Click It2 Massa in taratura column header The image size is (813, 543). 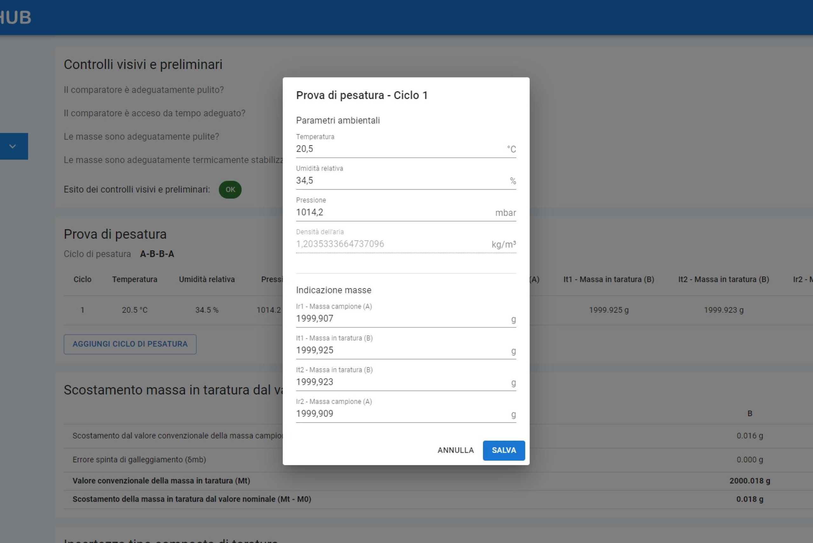pos(723,280)
